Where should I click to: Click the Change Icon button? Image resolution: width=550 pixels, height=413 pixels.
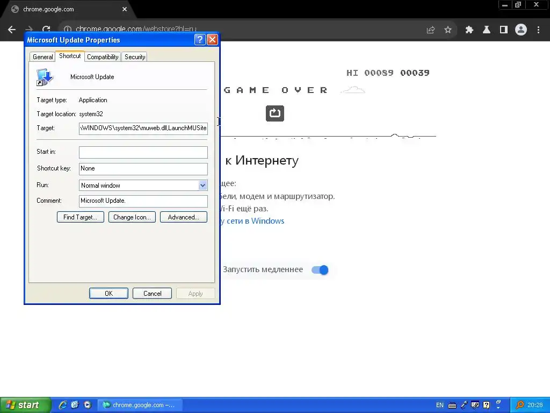pyautogui.click(x=132, y=217)
